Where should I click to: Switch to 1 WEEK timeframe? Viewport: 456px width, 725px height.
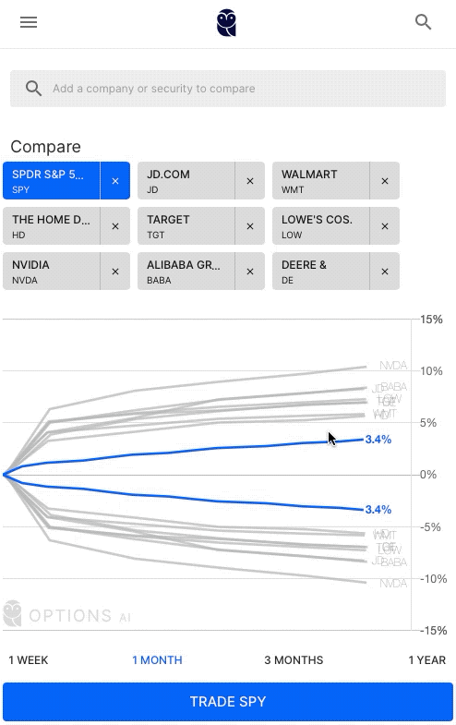pos(29,659)
